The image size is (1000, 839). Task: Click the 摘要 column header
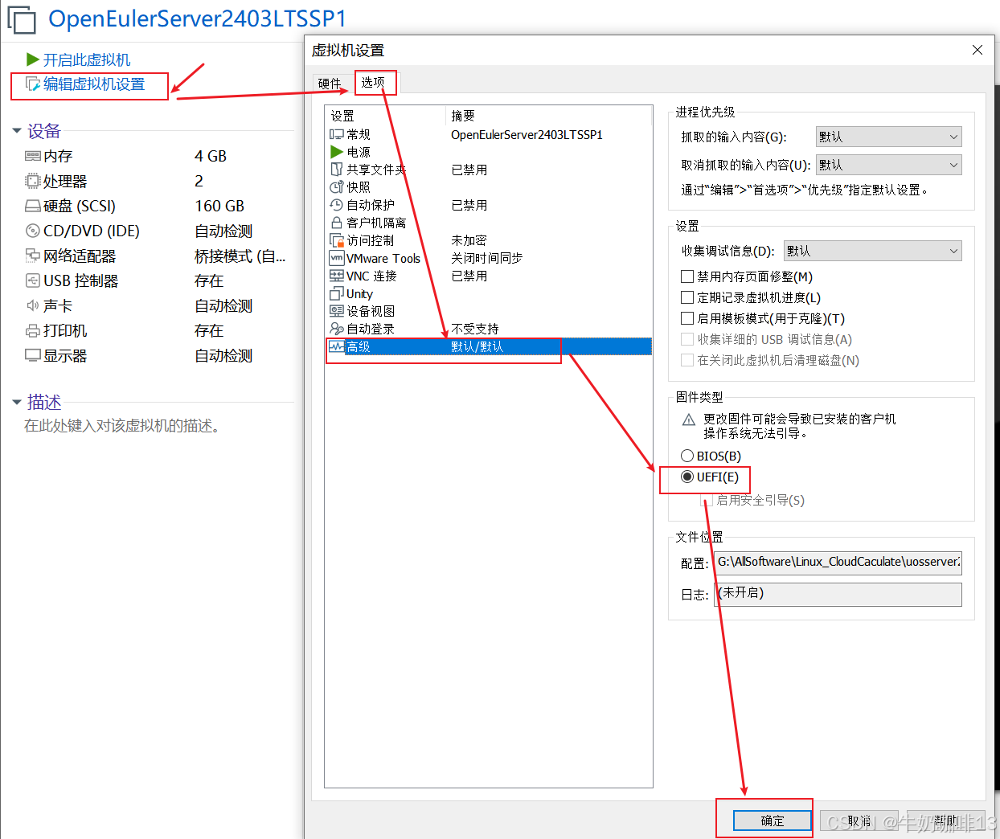[463, 116]
